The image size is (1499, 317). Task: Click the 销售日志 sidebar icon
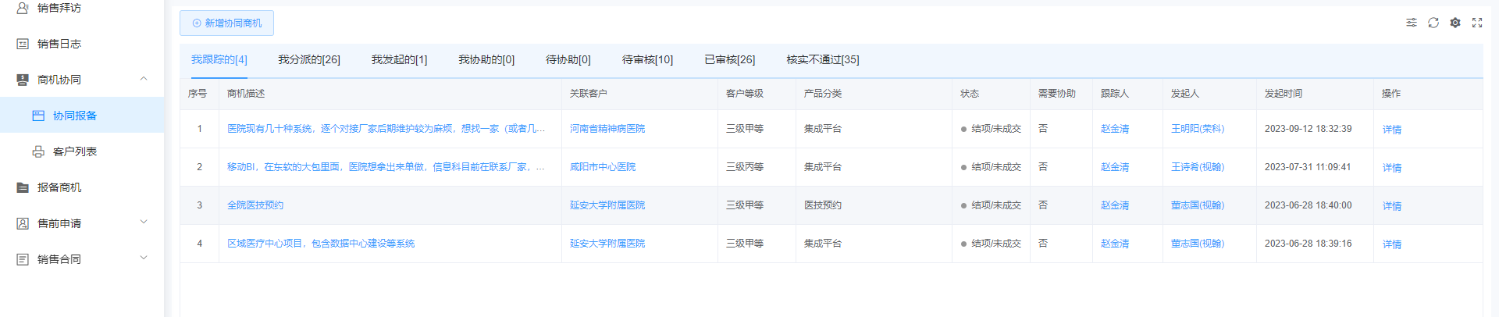(23, 44)
